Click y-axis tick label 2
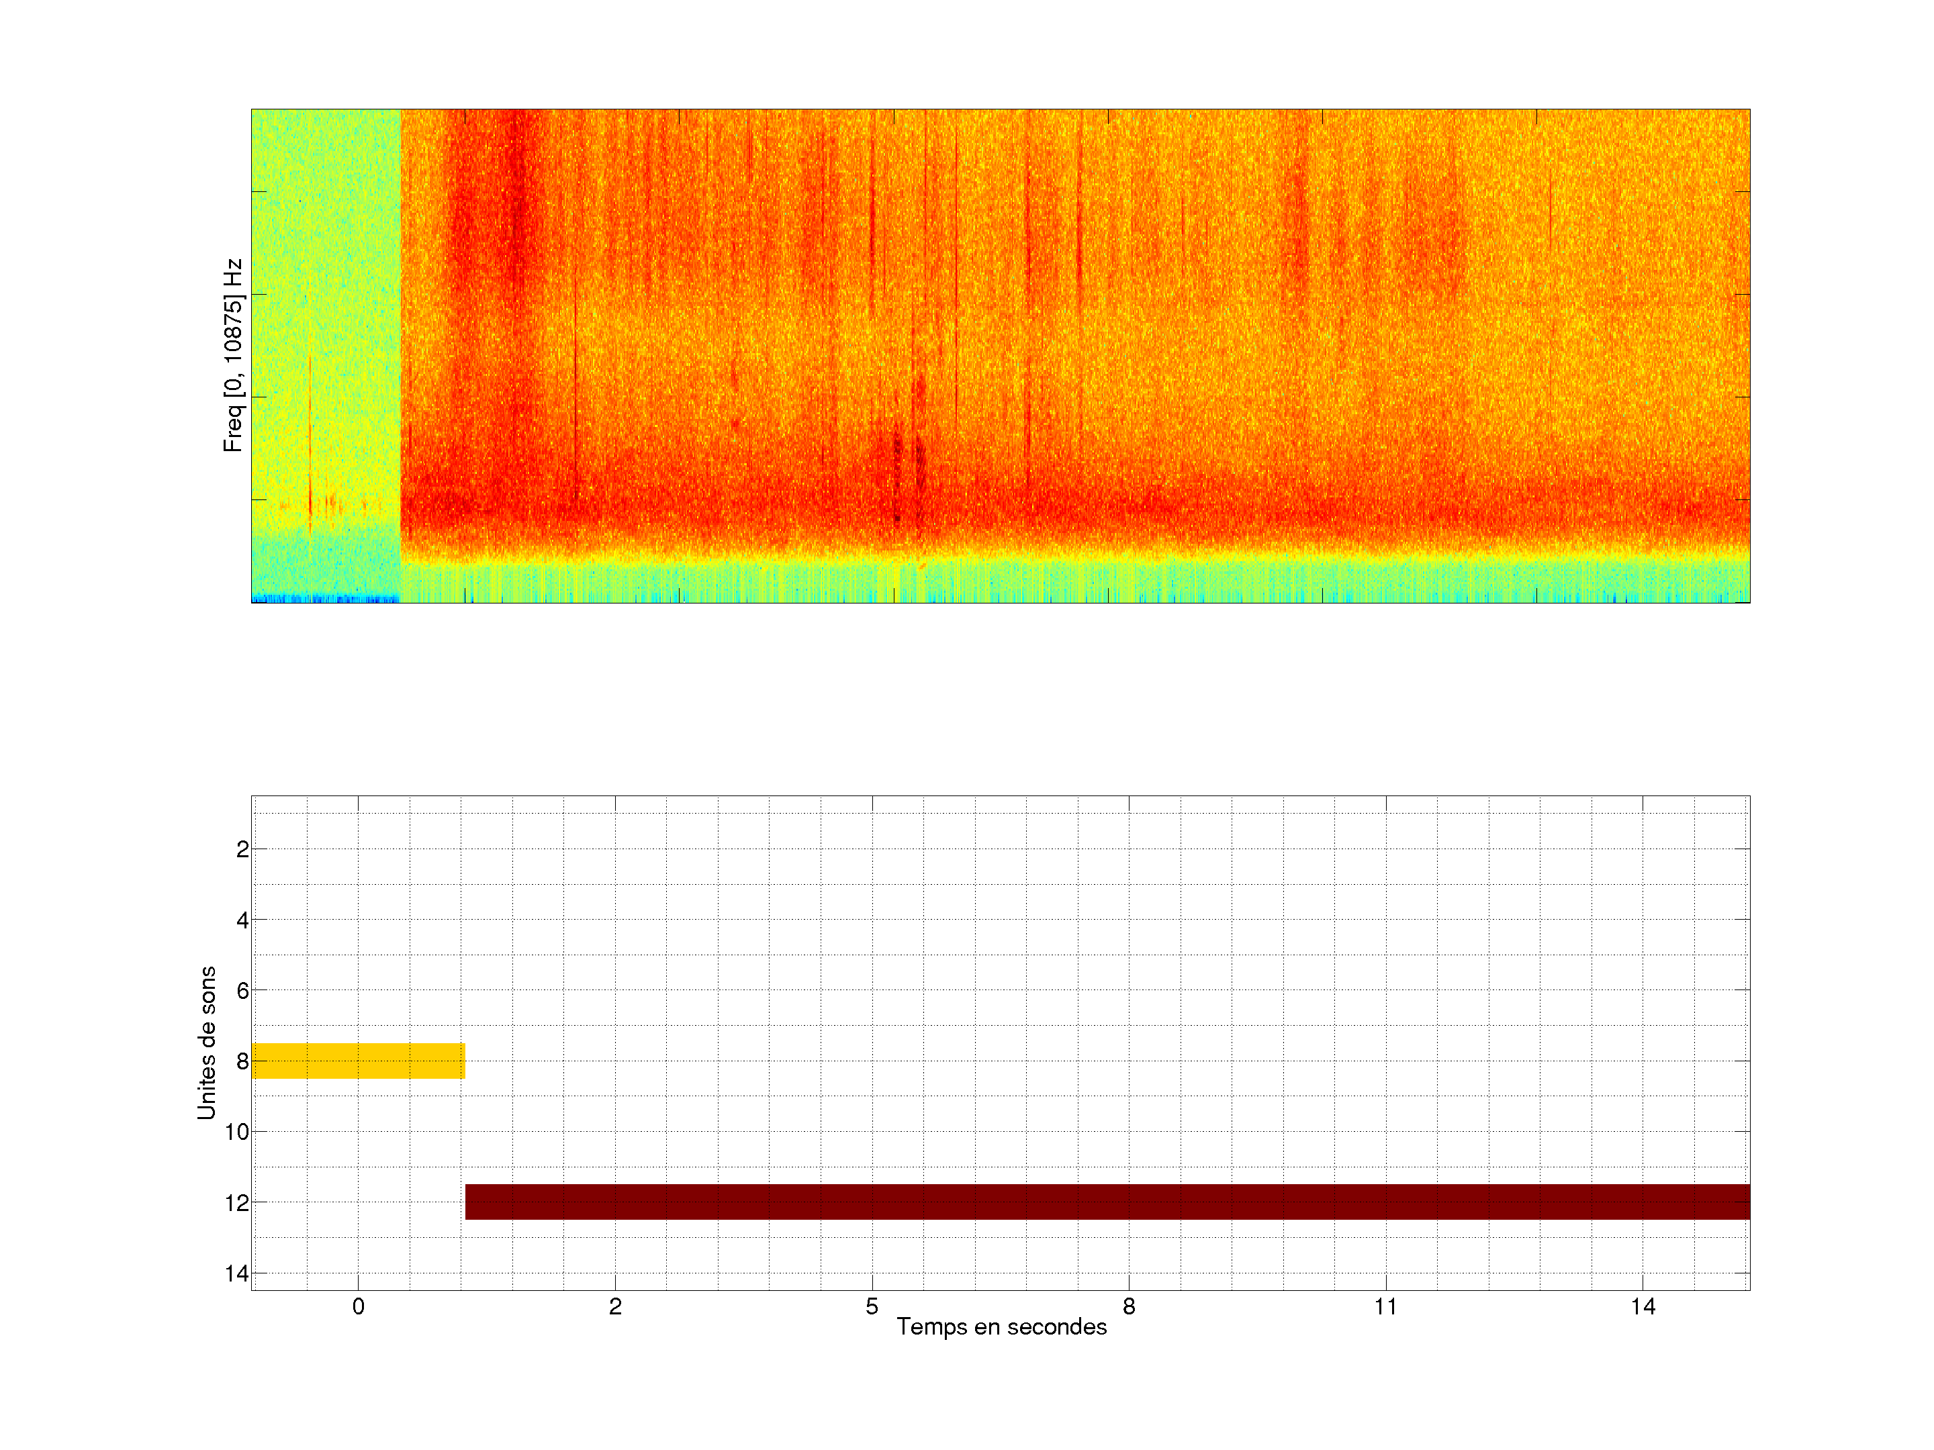Screen dimensions: 1934x1450 (242, 850)
